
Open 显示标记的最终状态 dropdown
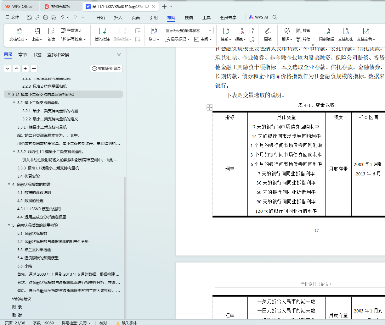click(188, 30)
